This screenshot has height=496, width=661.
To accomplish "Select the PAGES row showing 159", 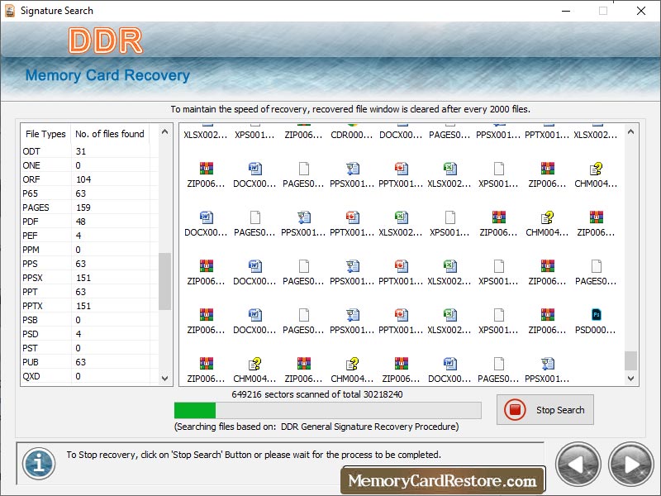I will (x=90, y=207).
